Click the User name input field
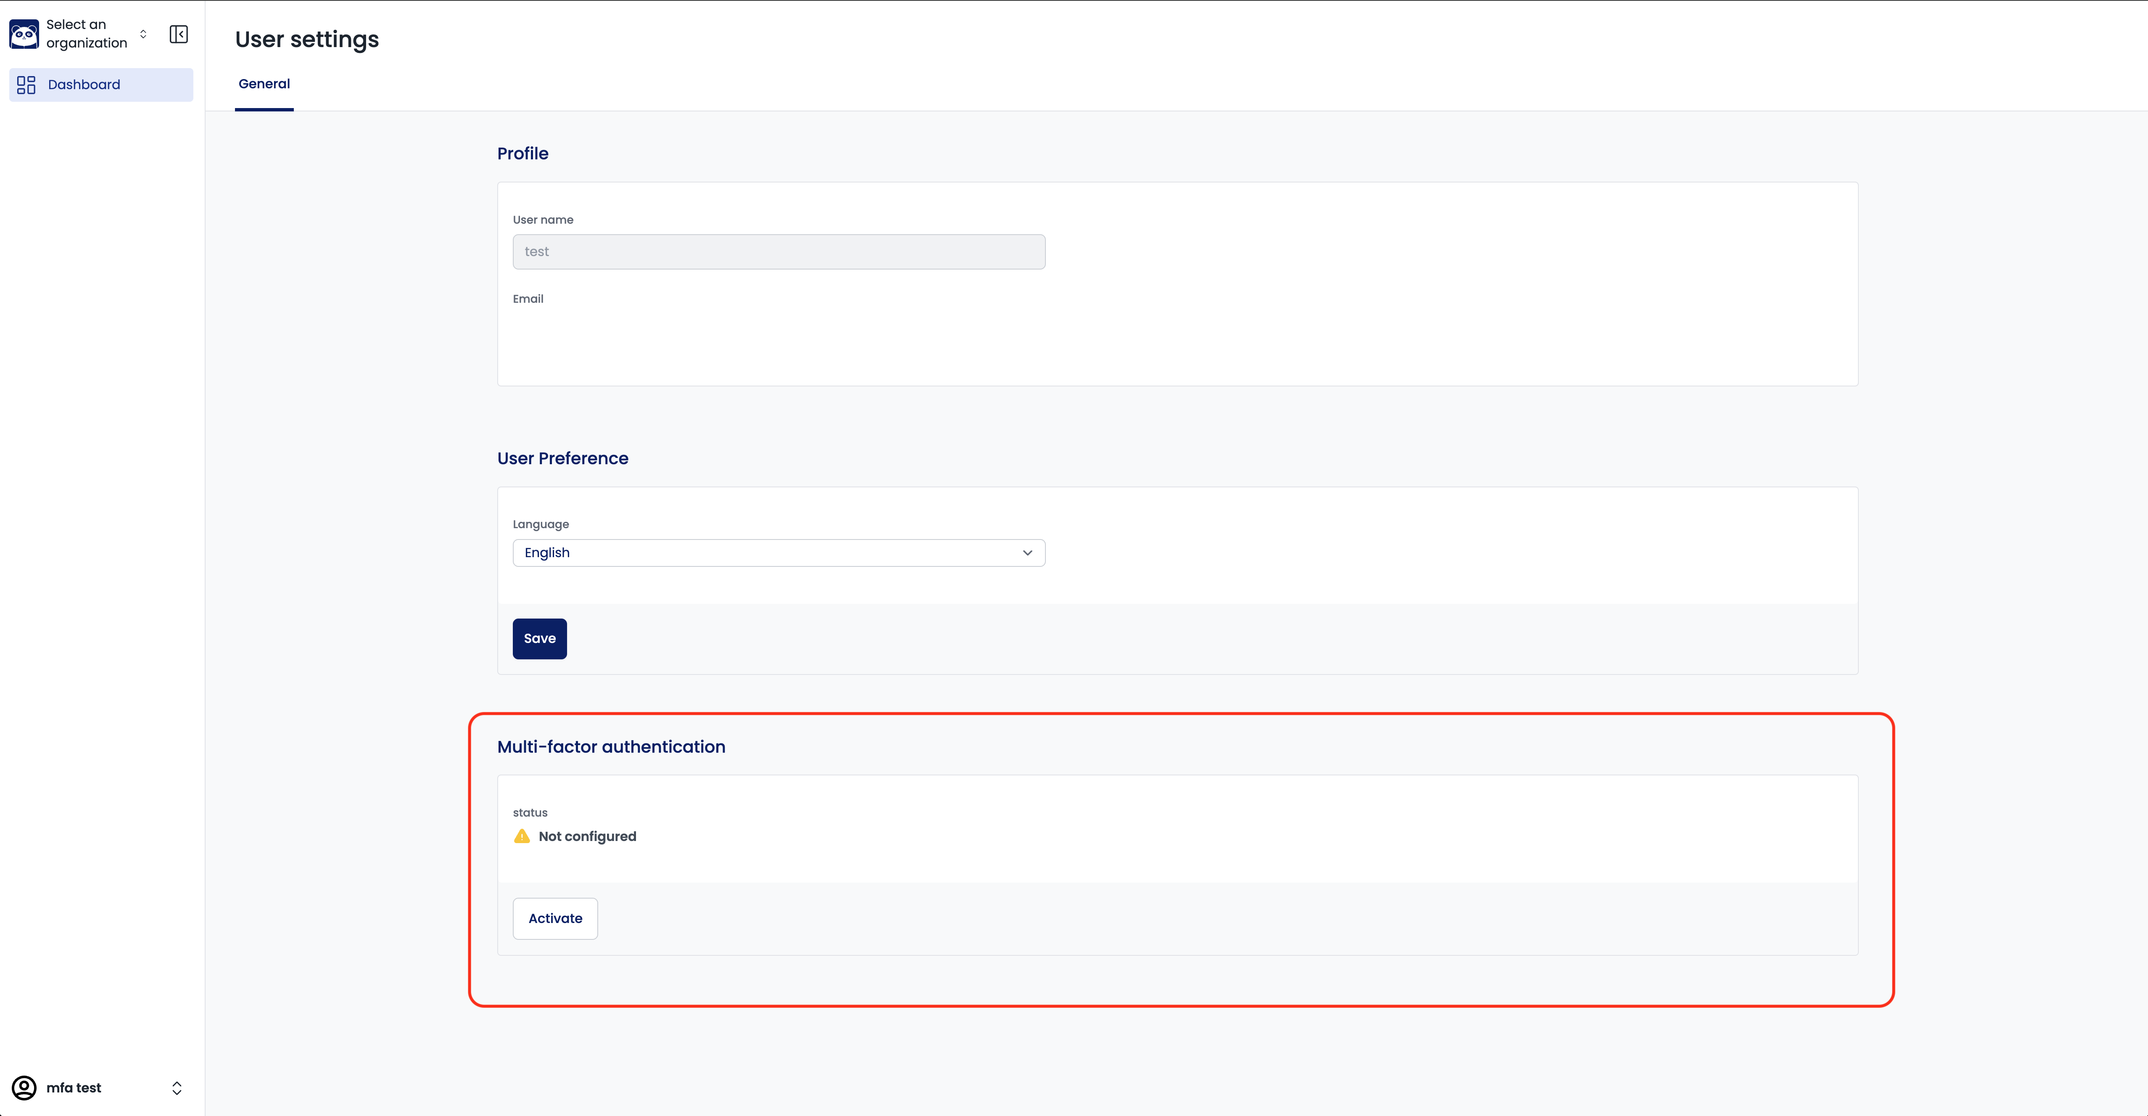This screenshot has height=1116, width=2148. [779, 252]
